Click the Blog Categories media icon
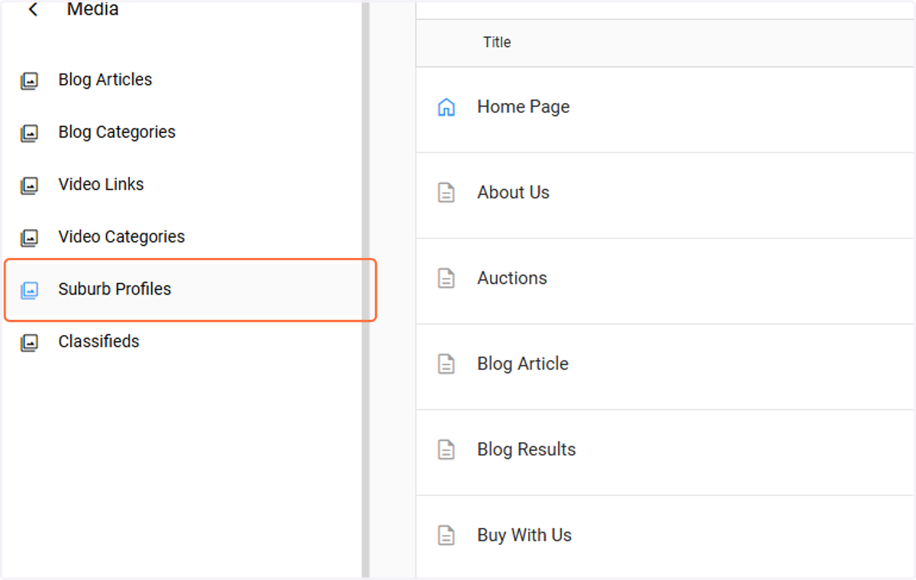The height and width of the screenshot is (580, 916). pyautogui.click(x=29, y=133)
